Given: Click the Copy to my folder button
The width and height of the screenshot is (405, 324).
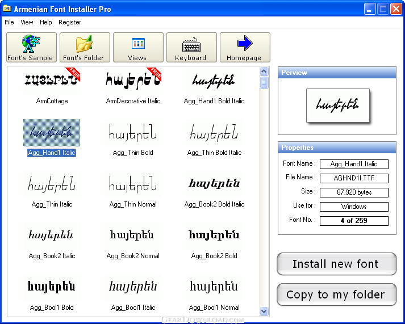Looking at the screenshot, I should point(336,294).
